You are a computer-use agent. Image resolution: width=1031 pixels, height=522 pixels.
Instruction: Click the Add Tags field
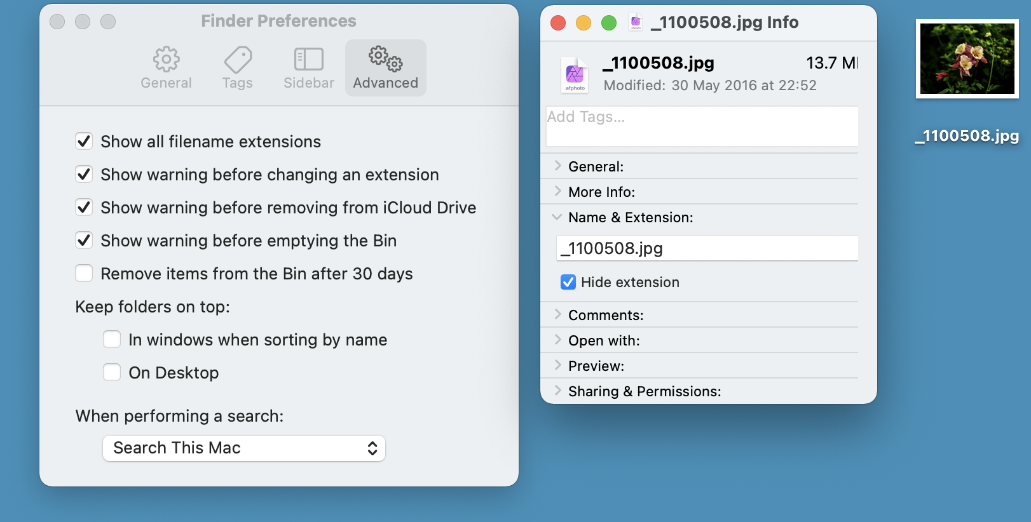point(702,126)
